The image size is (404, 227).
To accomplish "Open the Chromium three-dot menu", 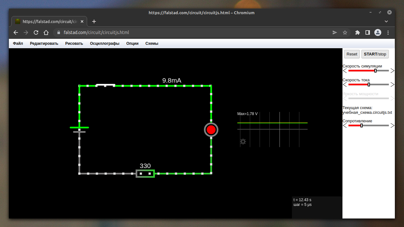I will 388,32.
